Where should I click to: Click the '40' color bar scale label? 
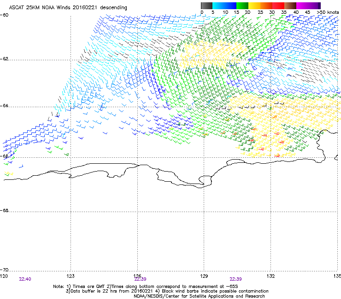[x=296, y=12]
